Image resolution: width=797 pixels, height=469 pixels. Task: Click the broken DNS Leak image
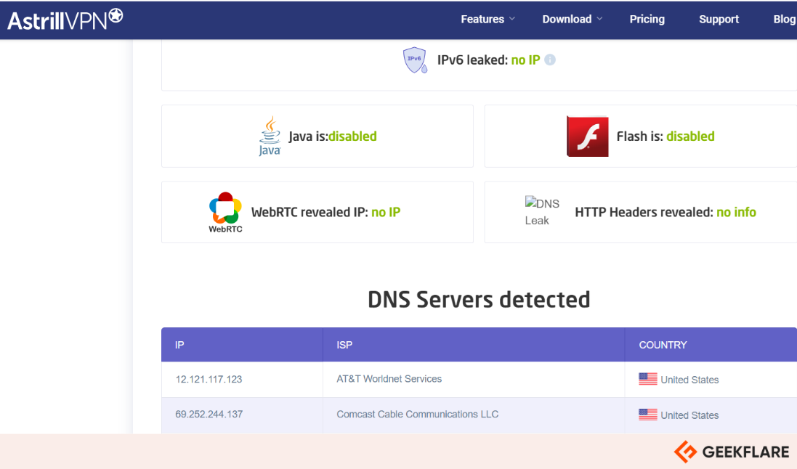coord(542,211)
